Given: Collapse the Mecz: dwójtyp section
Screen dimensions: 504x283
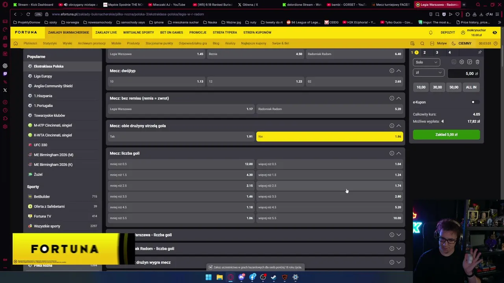Looking at the screenshot, I should coord(398,71).
